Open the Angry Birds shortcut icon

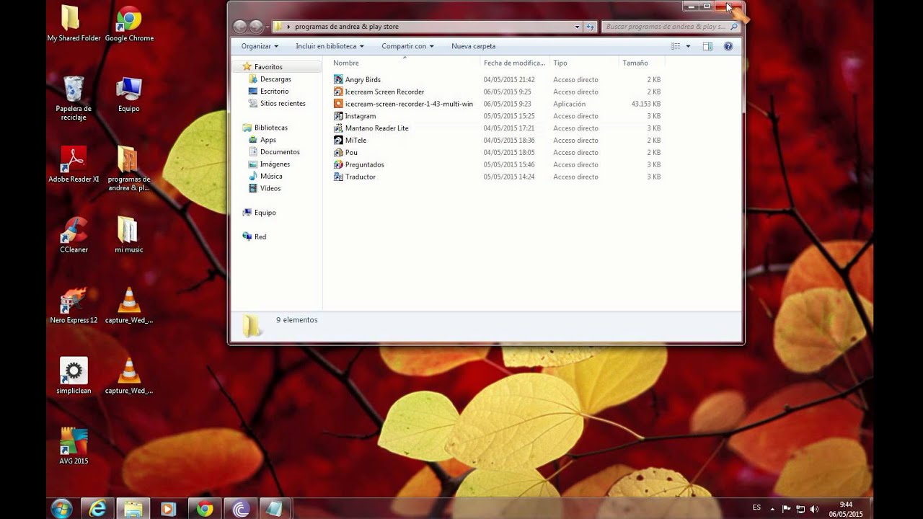(339, 79)
